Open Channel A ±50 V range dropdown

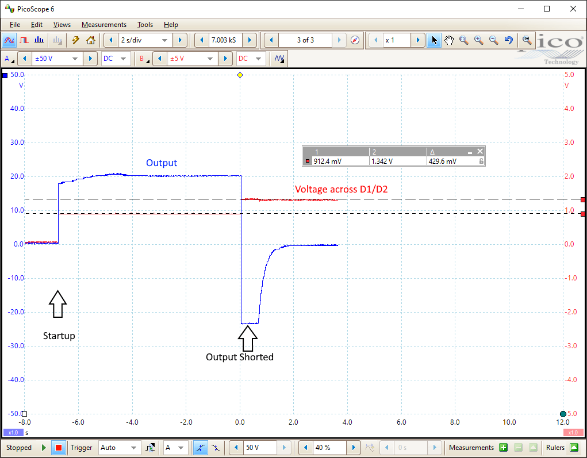coord(75,59)
